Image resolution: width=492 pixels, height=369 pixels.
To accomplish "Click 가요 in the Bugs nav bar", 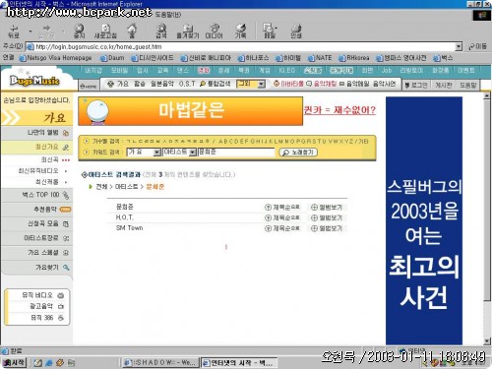I will 123,84.
